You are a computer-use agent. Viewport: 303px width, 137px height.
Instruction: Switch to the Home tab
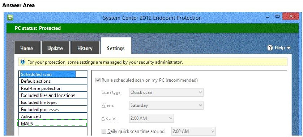[27, 48]
